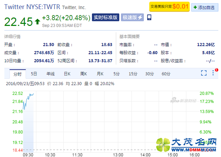Click the 贝塔系数 label
Viewport: 221px width, 157px height.
(x=129, y=61)
